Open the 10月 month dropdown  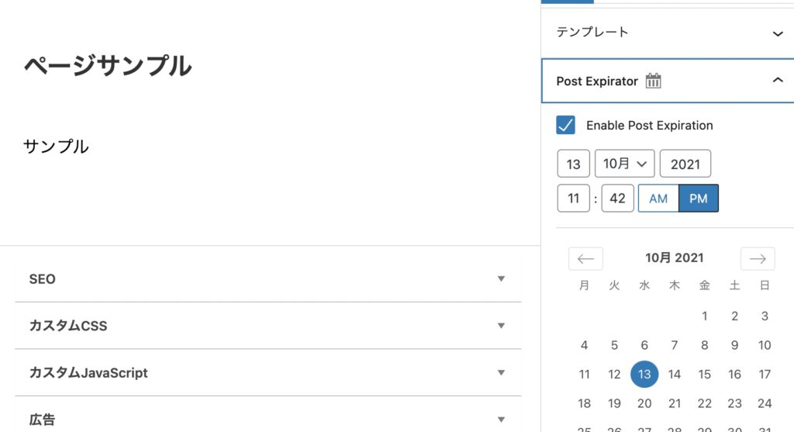(x=624, y=164)
